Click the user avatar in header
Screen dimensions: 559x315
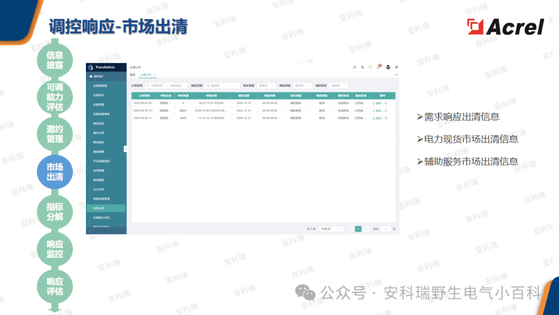(x=388, y=67)
